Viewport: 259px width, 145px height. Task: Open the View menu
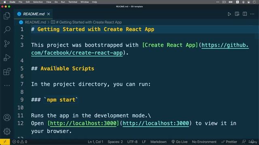[49, 2]
